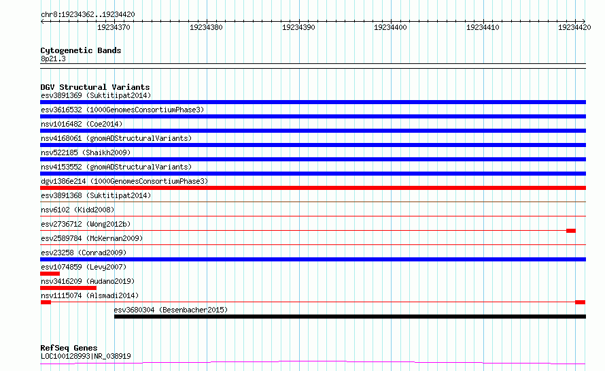Click the blue bar under nsv1016482 (Coe2014)

[313, 131]
